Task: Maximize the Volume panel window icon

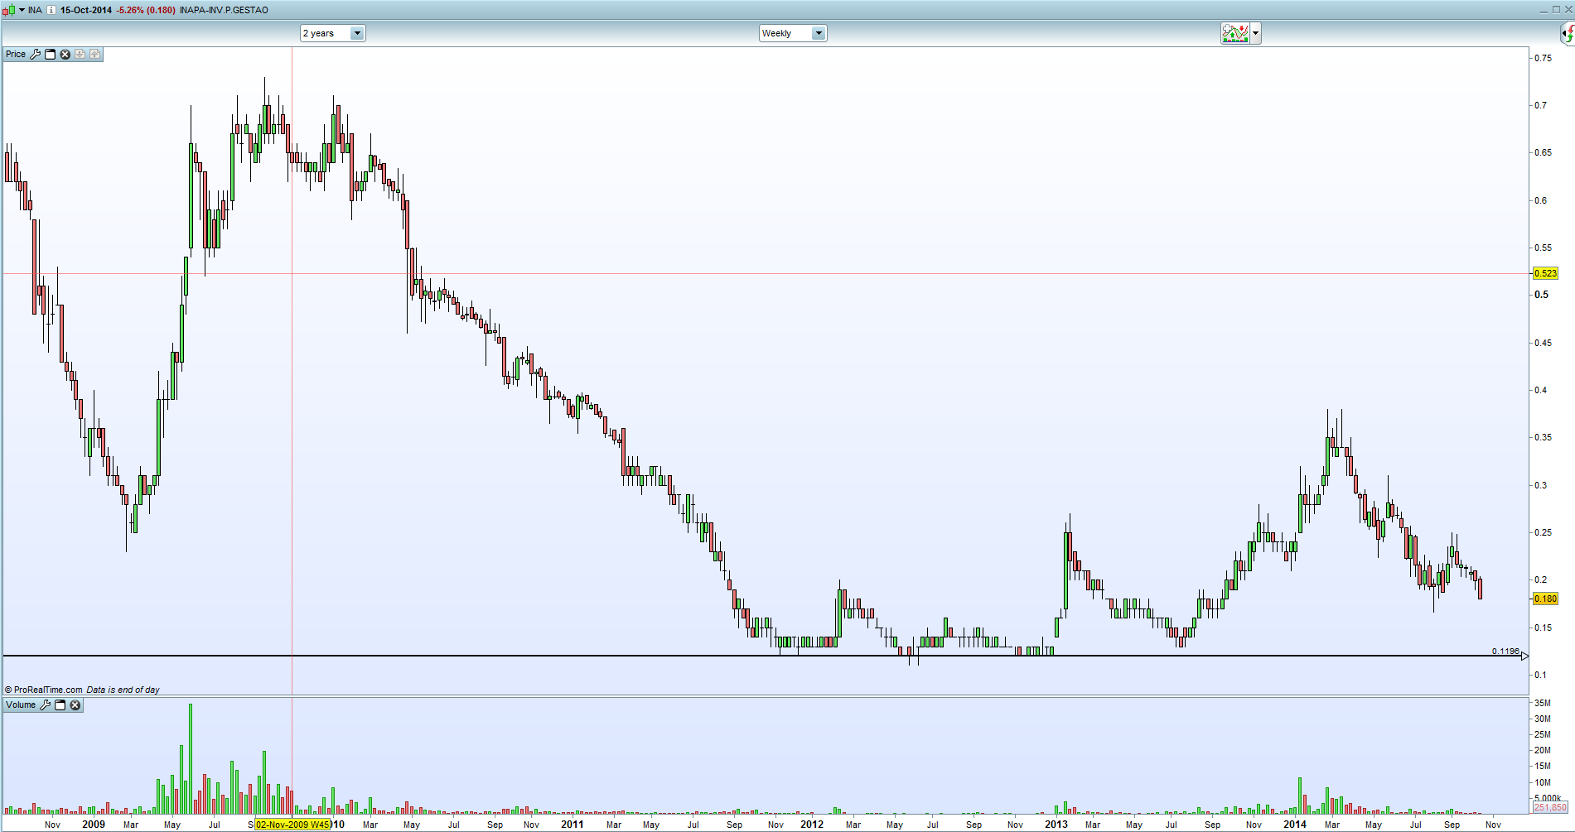Action: [60, 705]
